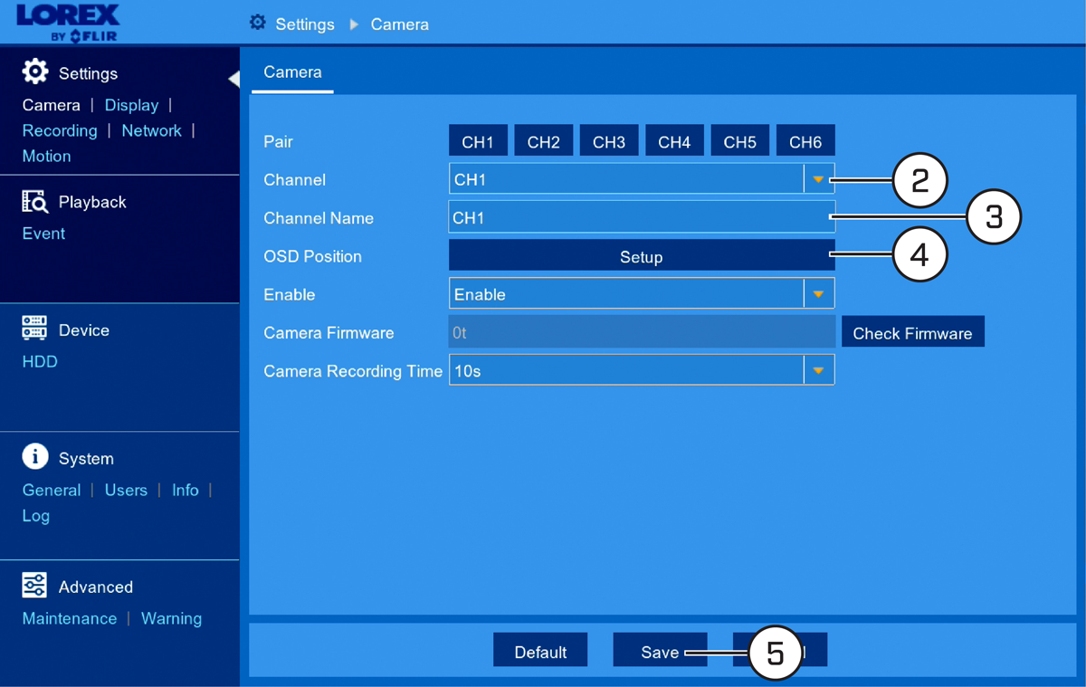Screen dimensions: 1086x687
Task: Open Camera Recording Time dropdown
Action: coord(642,370)
